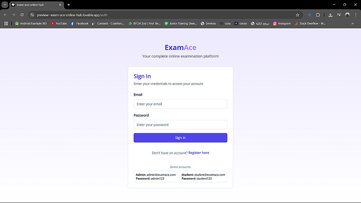Click the Password field label
Viewport: 361px width, 203px height.
pyautogui.click(x=141, y=116)
